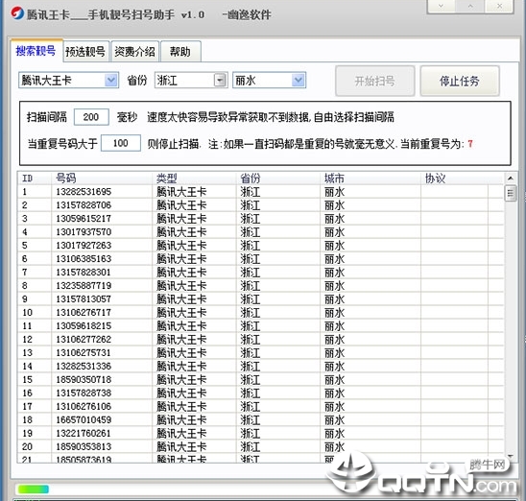
Task: Click the green progress bar at bottom
Action: (34, 489)
